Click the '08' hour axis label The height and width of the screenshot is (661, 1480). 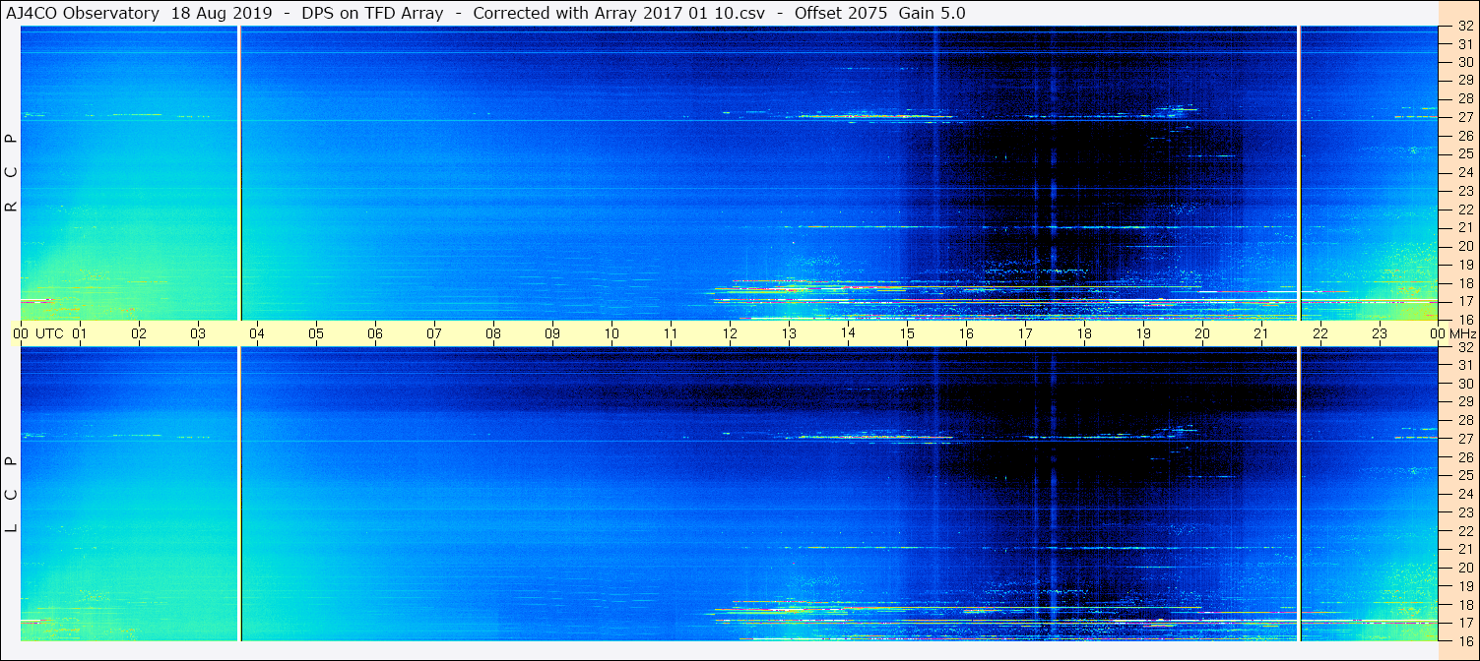click(493, 333)
